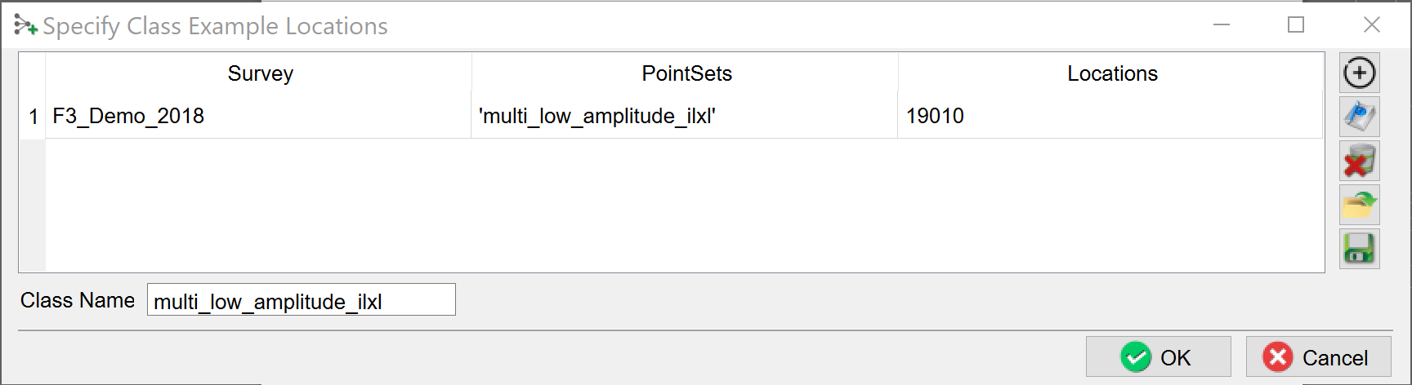
Task: Confirm with the OK button
Action: (1158, 357)
